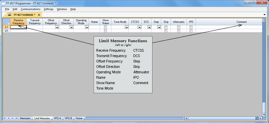
Task: Open the document list dropdown arrow at top right
Action: tap(264, 15)
